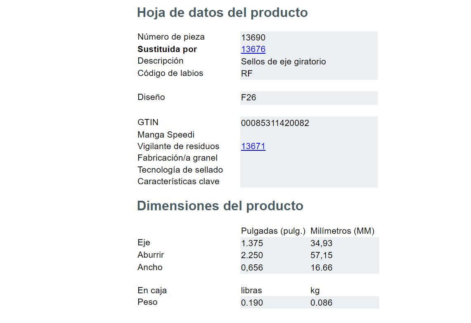Screen dimensions: 471x323
Task: Click the Manga Speedi label
Action: [x=166, y=135]
